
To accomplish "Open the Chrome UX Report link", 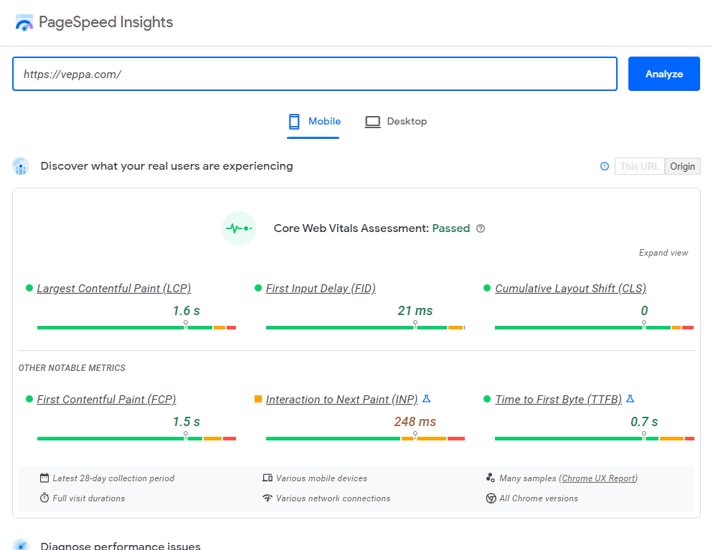I will [598, 478].
